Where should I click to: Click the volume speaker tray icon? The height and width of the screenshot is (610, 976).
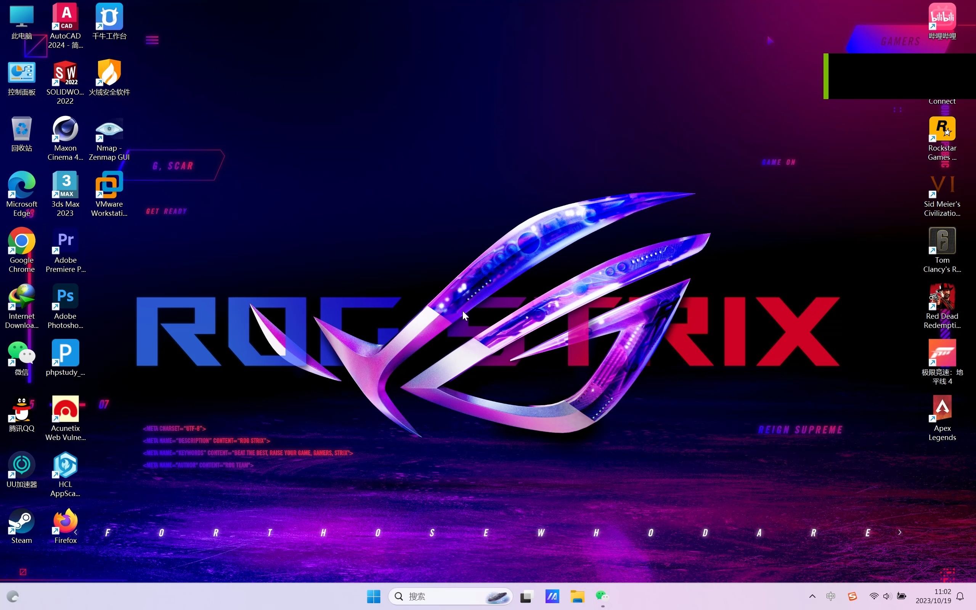(x=886, y=596)
